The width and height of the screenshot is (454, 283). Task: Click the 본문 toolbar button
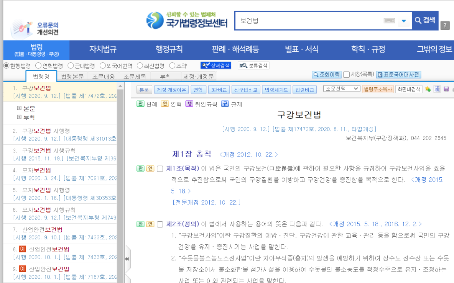coord(144,90)
